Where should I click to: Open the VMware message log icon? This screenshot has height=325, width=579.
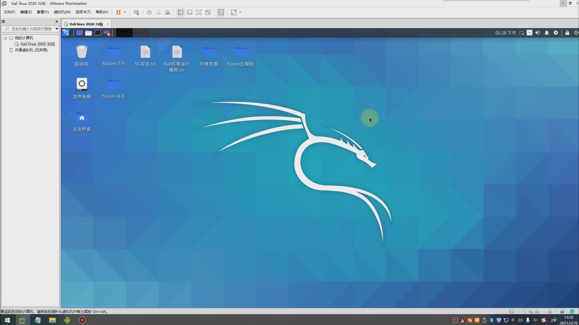tap(572, 311)
